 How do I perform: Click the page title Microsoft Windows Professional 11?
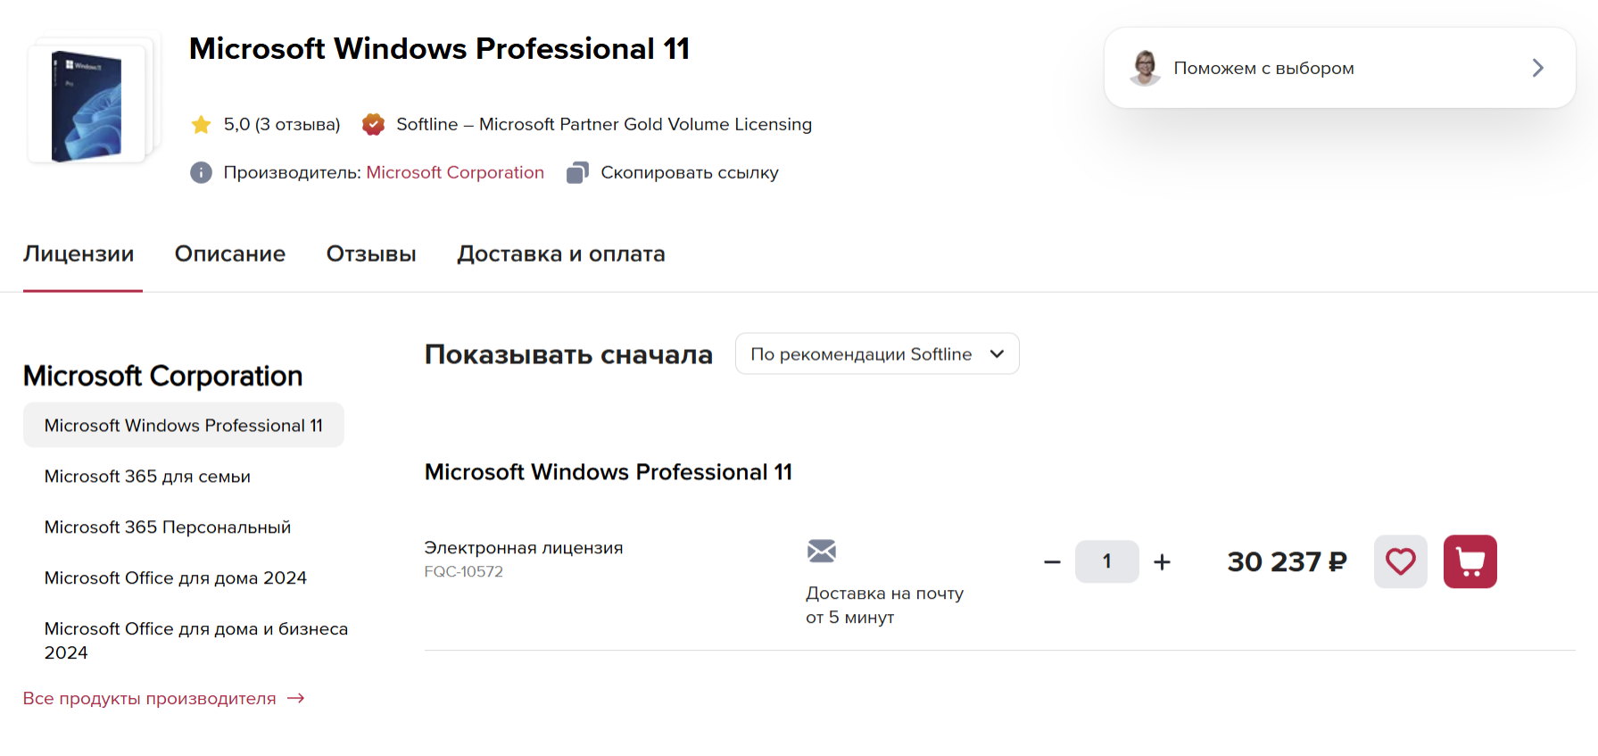point(440,48)
